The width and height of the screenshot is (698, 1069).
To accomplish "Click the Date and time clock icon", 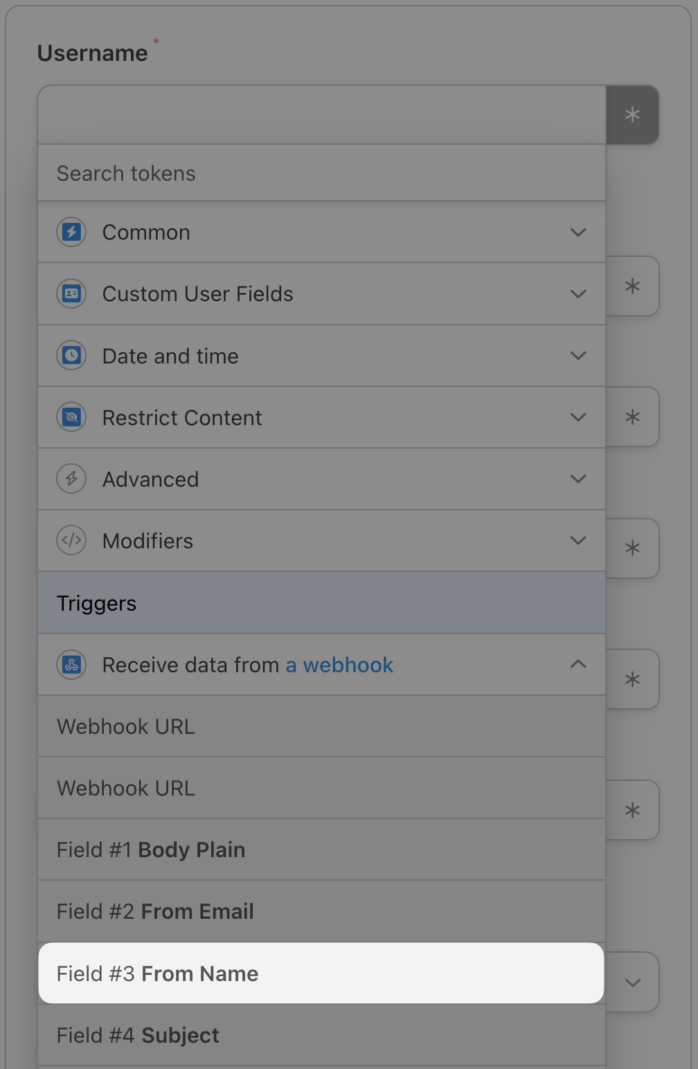I will tap(71, 356).
